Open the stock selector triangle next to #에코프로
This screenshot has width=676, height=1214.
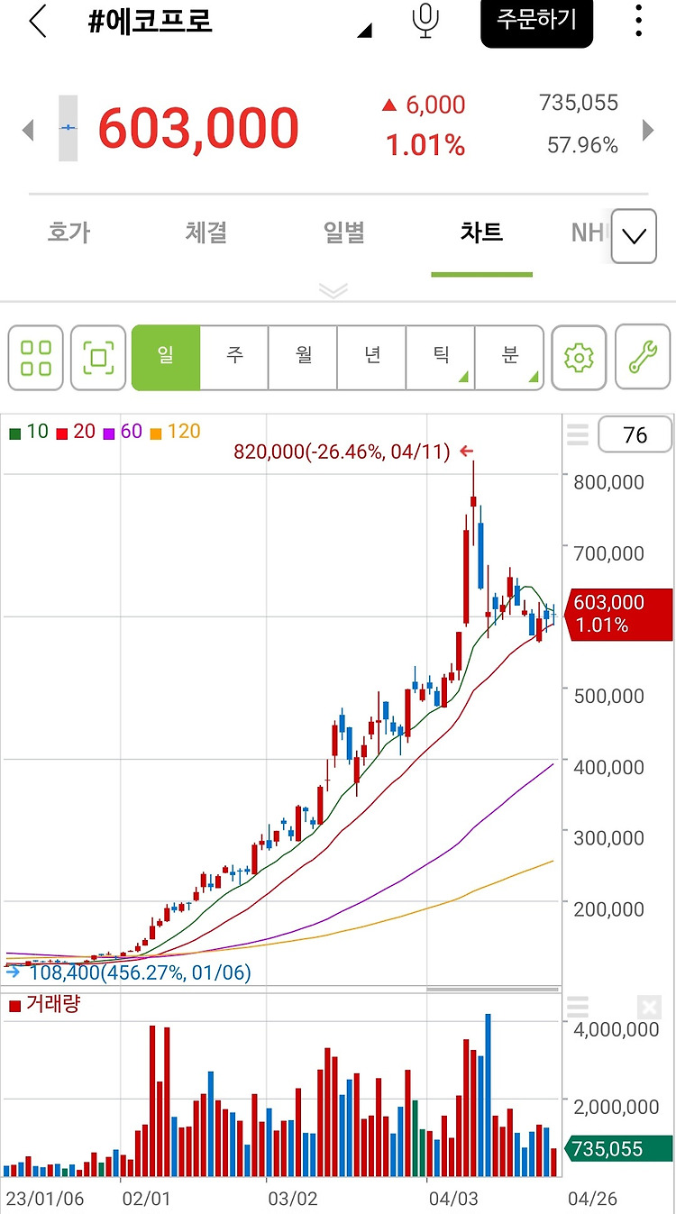pyautogui.click(x=364, y=31)
